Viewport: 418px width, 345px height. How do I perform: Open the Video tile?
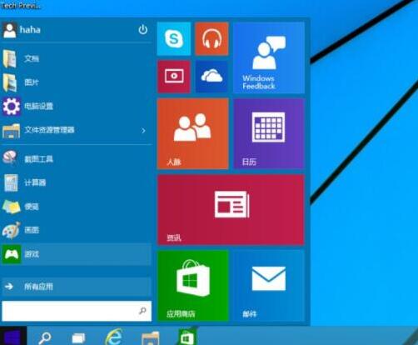click(174, 77)
